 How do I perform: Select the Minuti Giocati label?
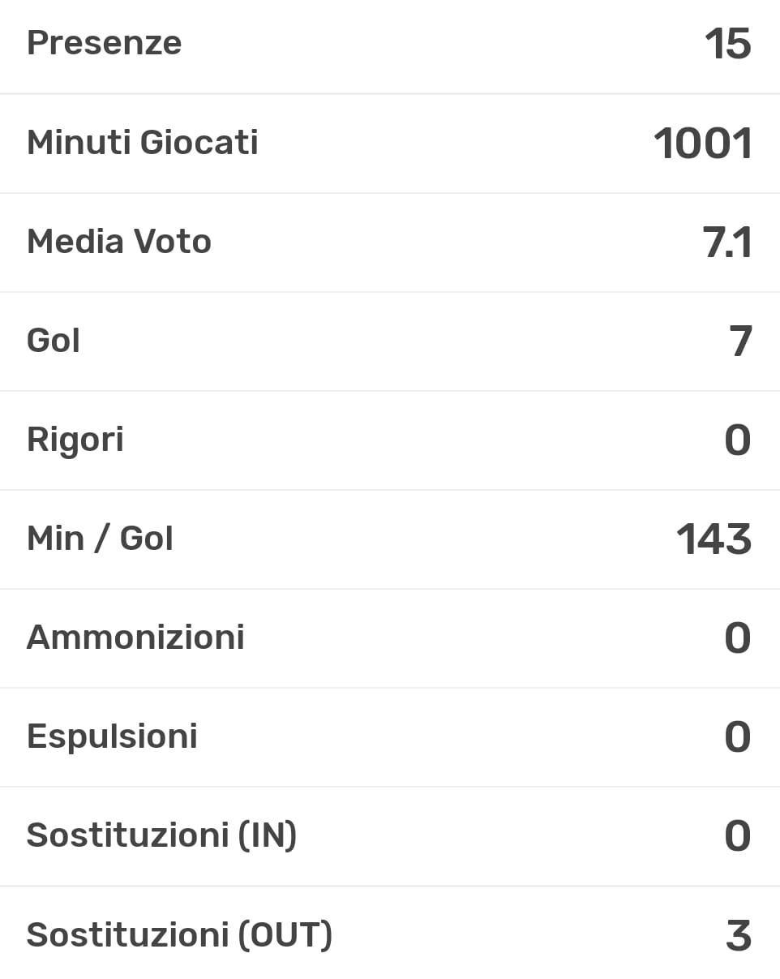pyautogui.click(x=142, y=143)
